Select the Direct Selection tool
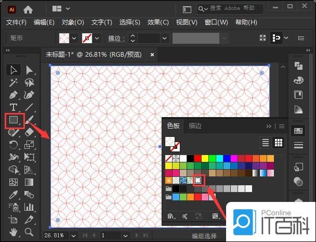 [30, 70]
